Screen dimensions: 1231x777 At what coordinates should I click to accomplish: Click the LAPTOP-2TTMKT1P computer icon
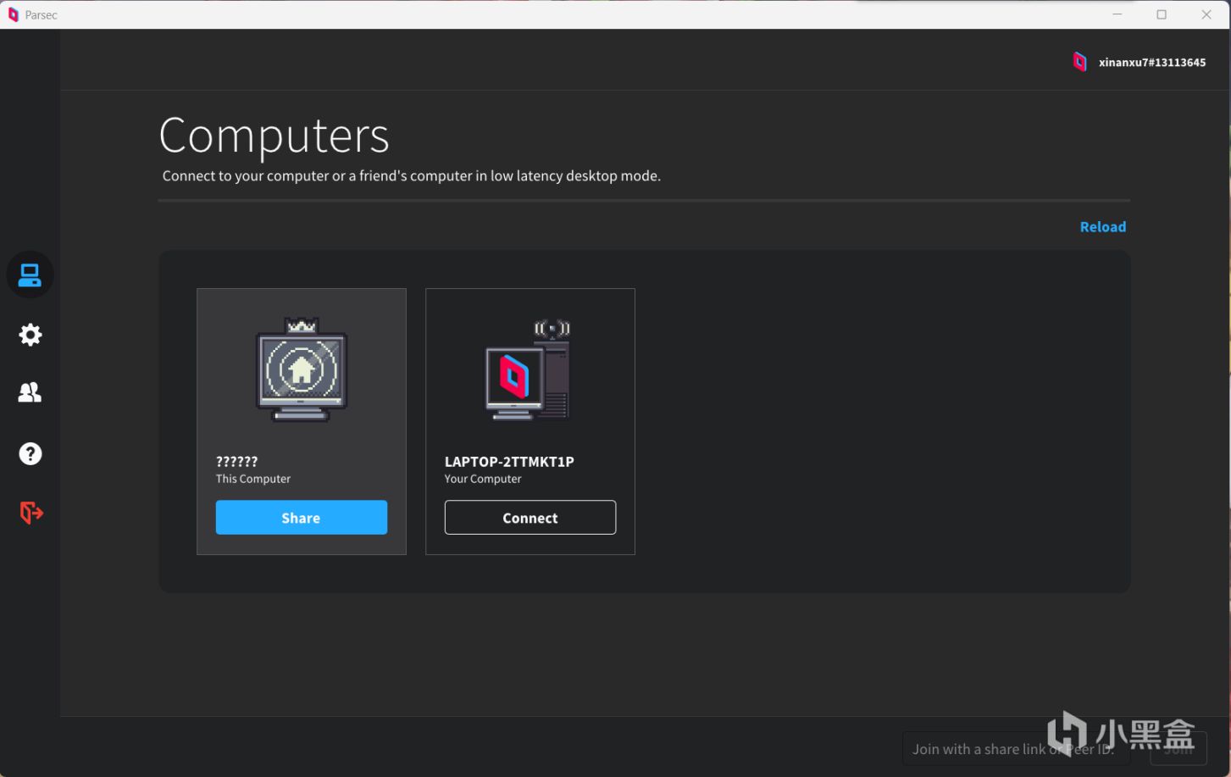(x=529, y=370)
